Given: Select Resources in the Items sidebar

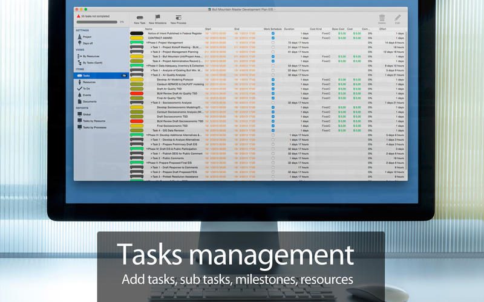Looking at the screenshot, I should [x=89, y=82].
